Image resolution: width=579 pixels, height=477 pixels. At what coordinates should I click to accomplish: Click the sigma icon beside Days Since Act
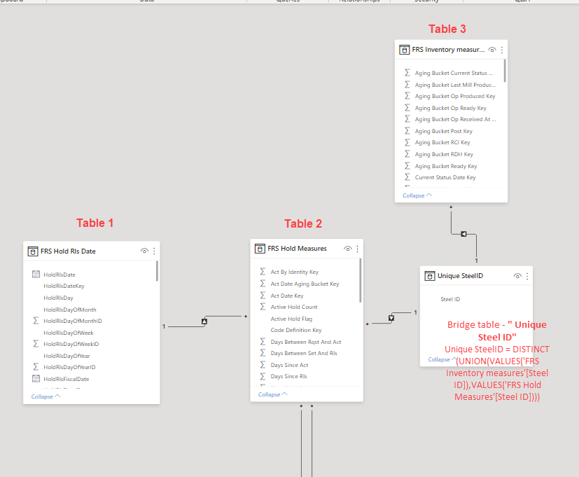(263, 365)
